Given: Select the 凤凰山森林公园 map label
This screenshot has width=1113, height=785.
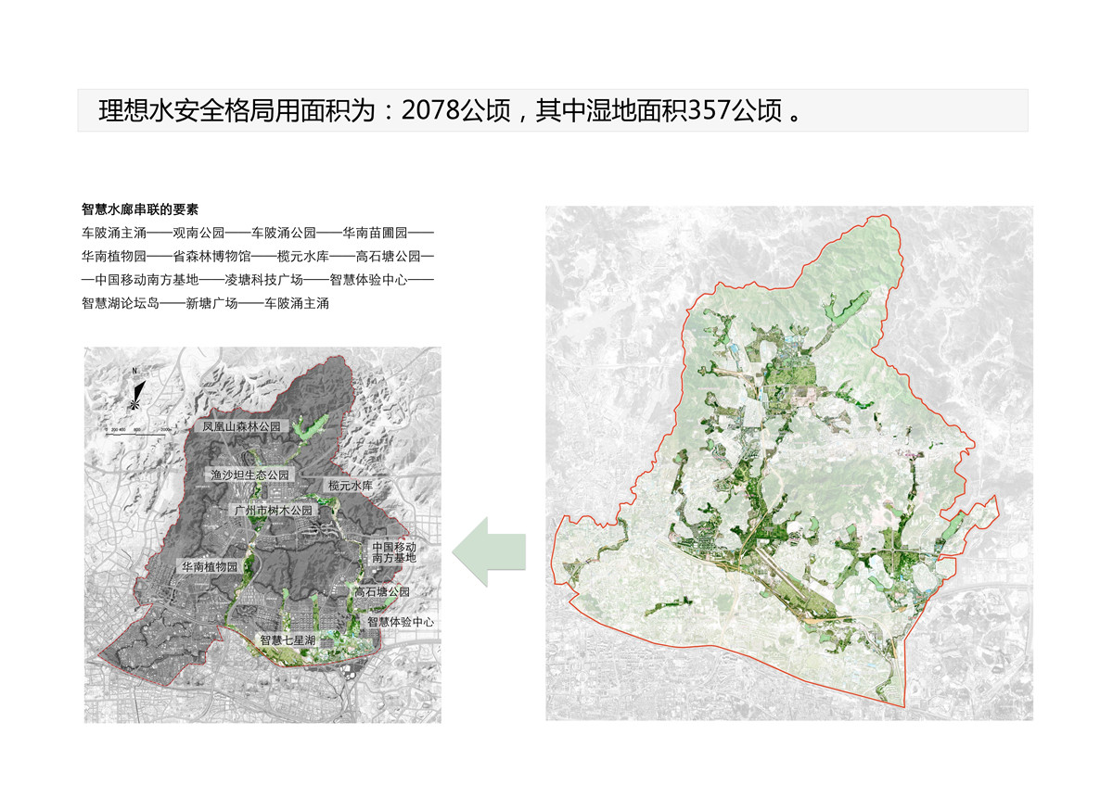Looking at the screenshot, I should click(242, 428).
